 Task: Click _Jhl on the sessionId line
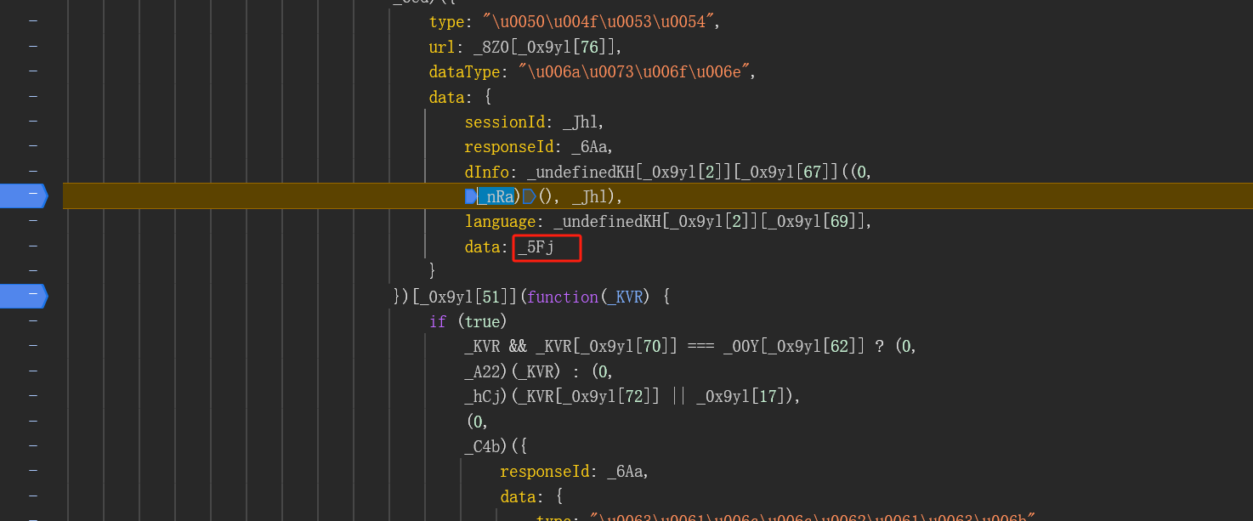pos(580,122)
